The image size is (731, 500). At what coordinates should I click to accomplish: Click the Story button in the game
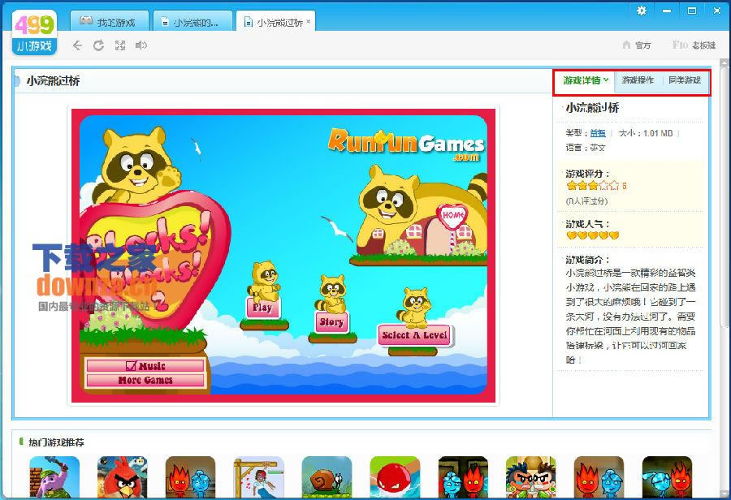click(x=331, y=322)
